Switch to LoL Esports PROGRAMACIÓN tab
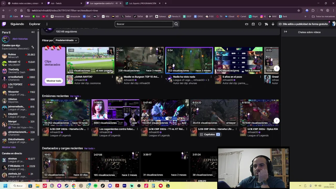Screen dimensions: 336x189 click(x=143, y=3)
